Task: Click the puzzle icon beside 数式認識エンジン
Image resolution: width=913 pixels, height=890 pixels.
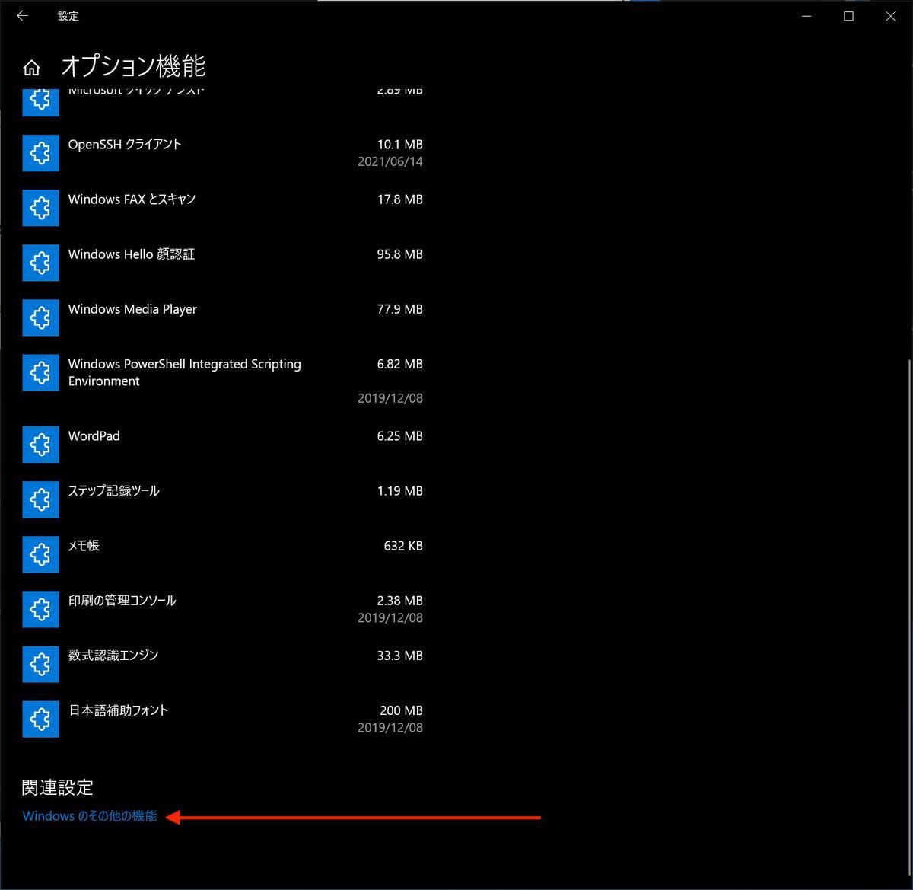Action: (41, 664)
